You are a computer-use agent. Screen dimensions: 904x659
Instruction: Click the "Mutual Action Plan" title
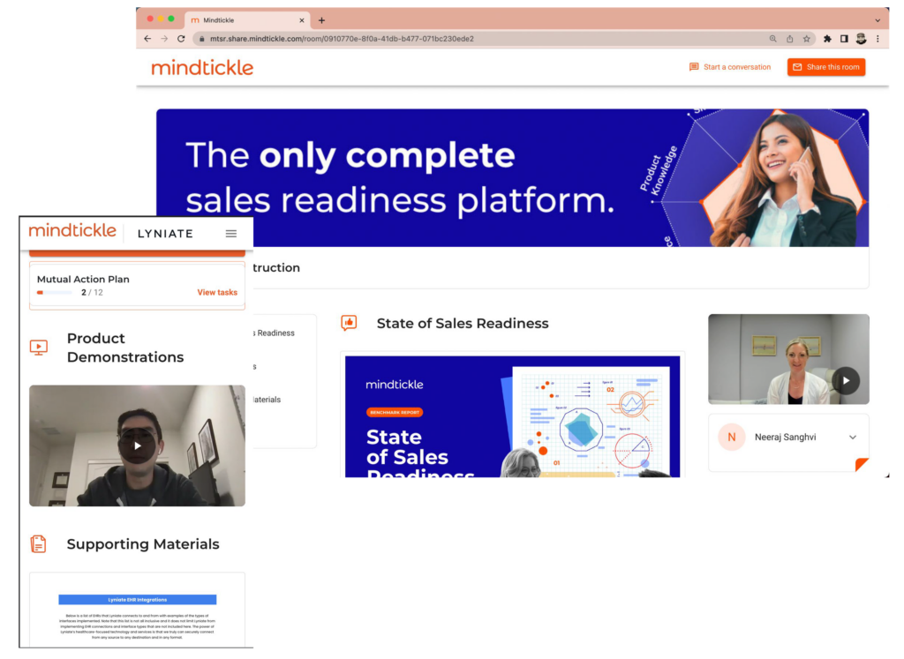click(x=83, y=279)
